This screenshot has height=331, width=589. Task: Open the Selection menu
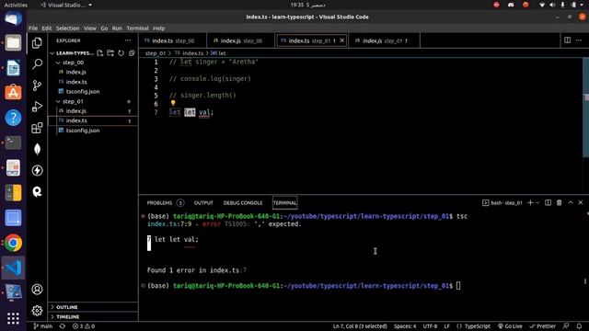[67, 29]
